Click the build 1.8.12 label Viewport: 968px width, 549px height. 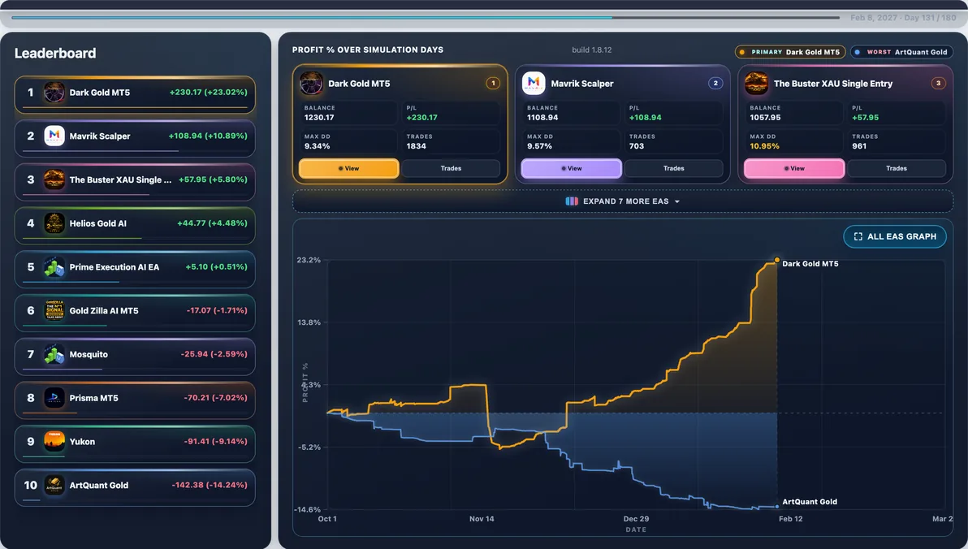[591, 50]
